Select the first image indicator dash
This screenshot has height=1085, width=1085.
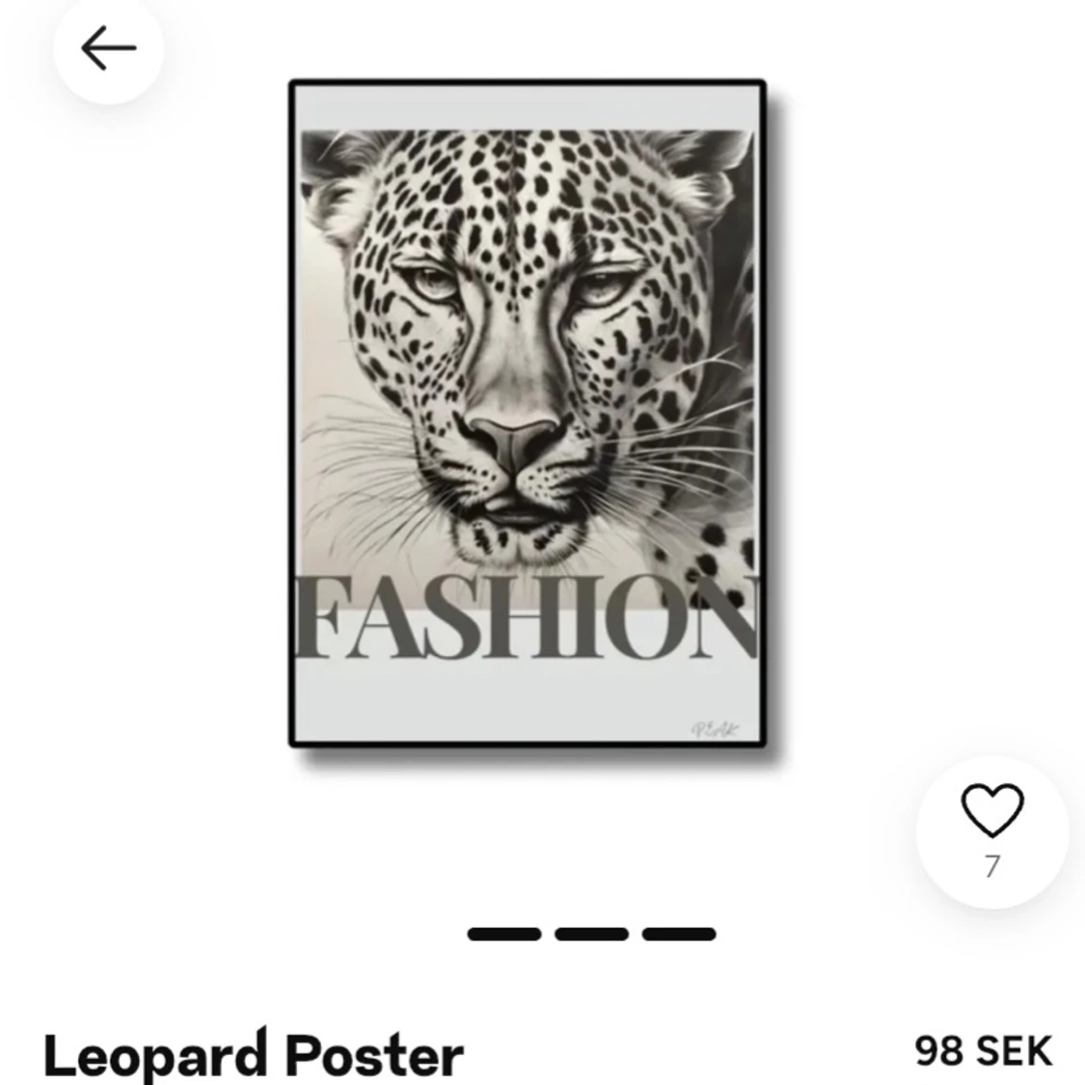pyautogui.click(x=503, y=935)
